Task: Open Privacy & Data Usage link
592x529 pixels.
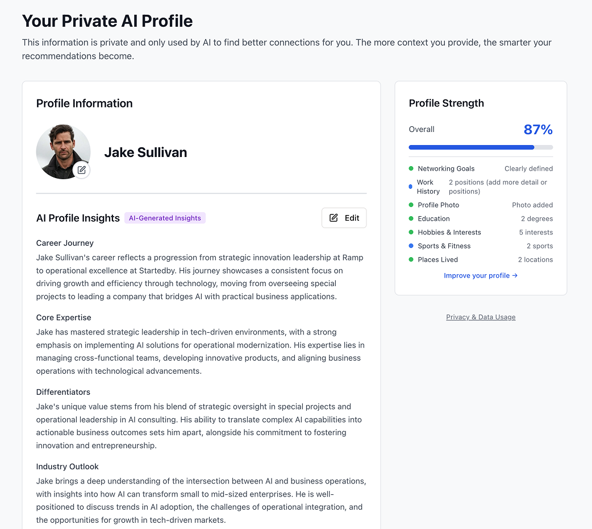Action: (x=481, y=317)
